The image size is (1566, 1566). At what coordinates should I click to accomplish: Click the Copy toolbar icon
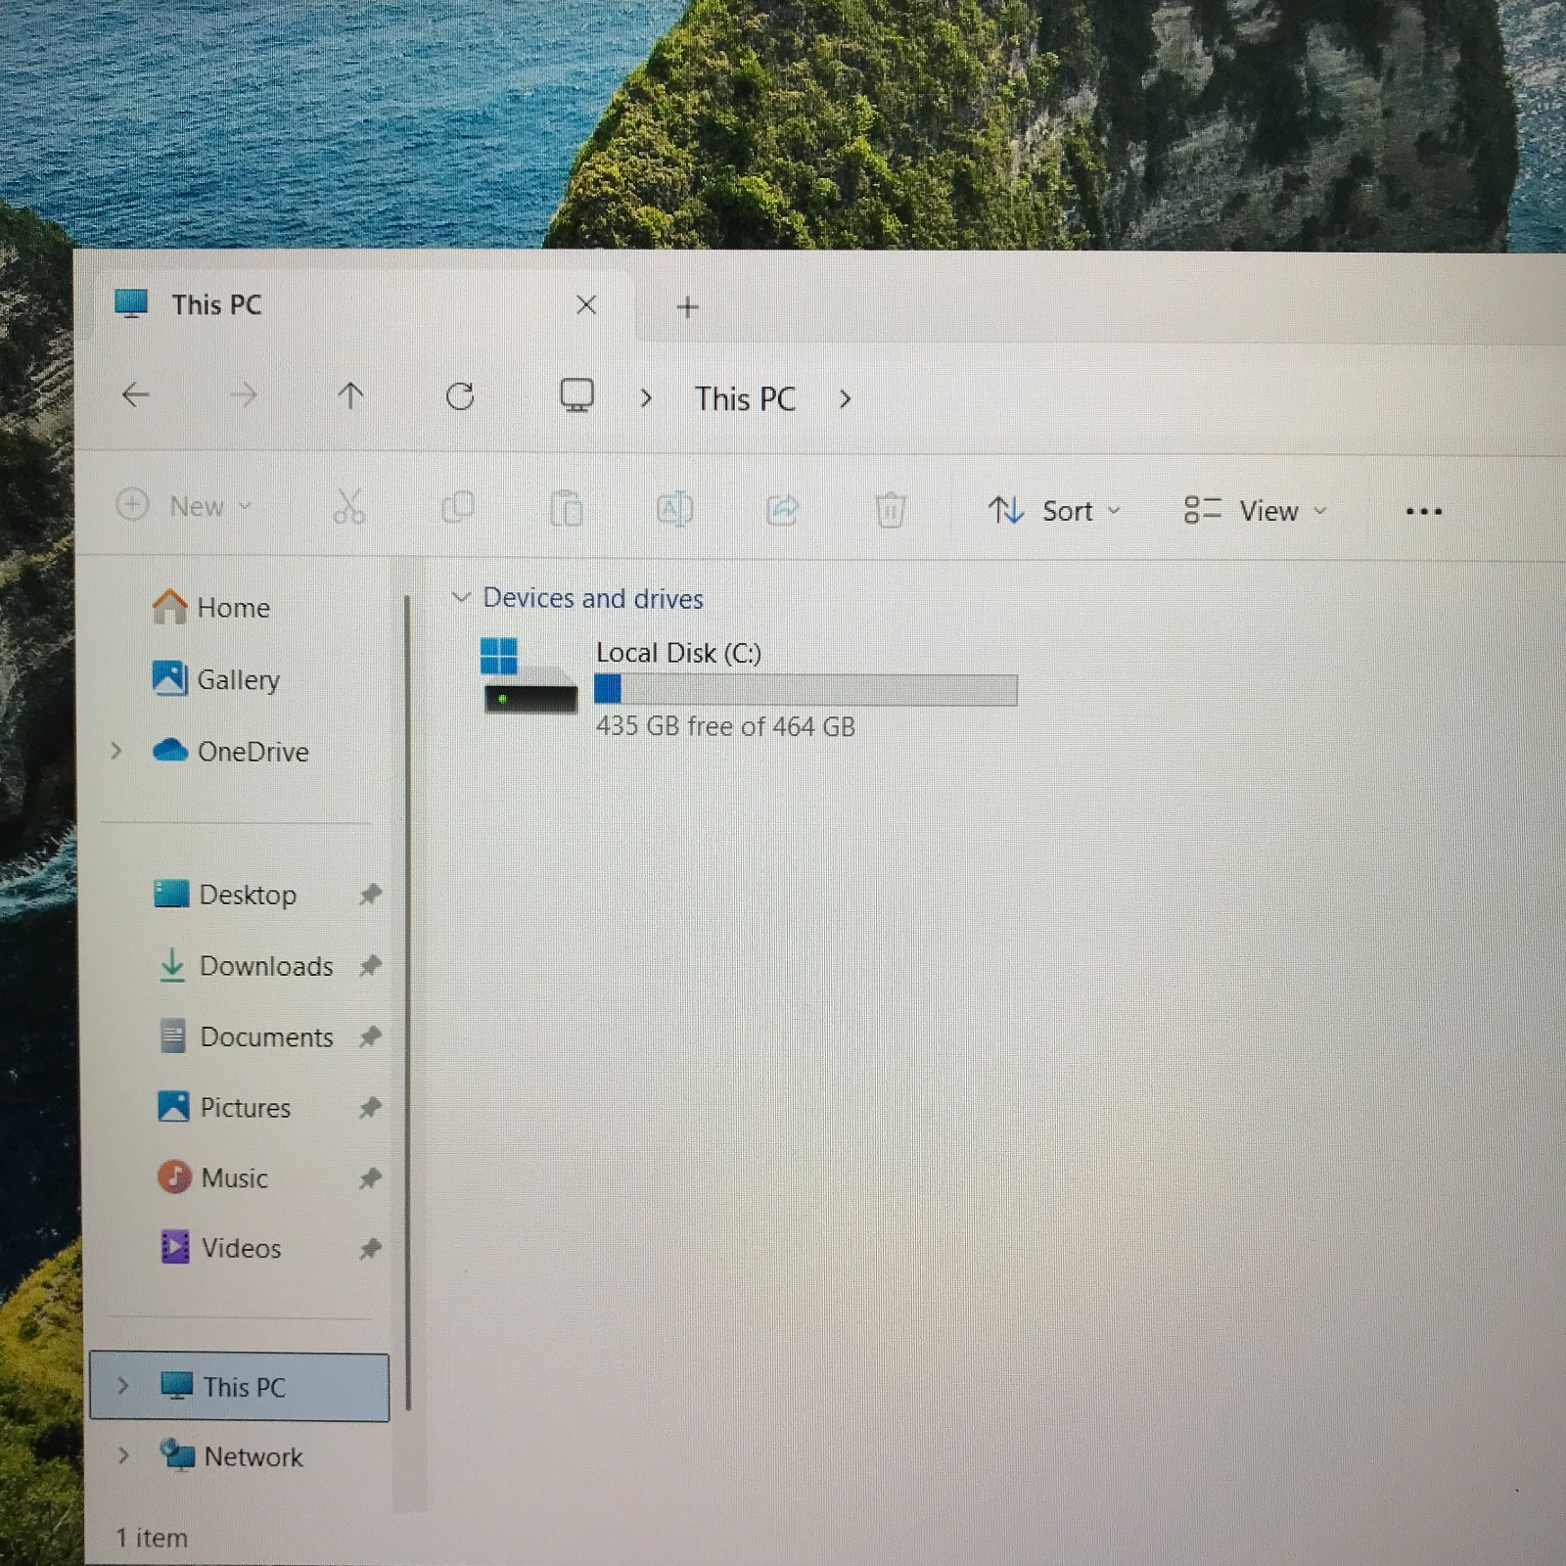(457, 507)
